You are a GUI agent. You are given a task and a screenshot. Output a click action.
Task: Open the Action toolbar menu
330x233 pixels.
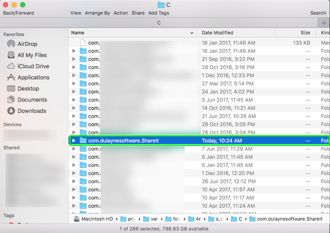(x=120, y=13)
